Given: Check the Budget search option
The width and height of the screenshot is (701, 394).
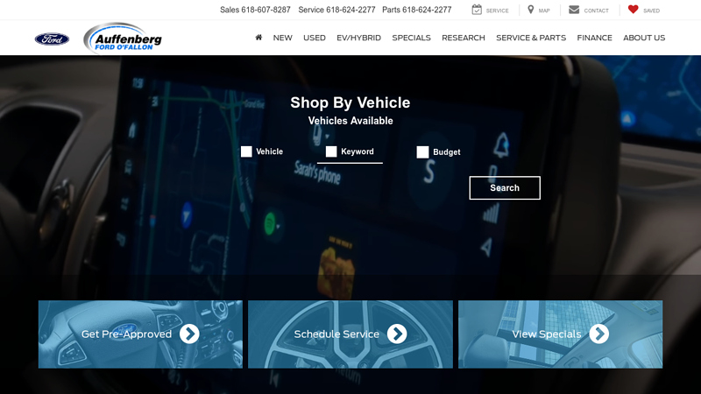Looking at the screenshot, I should click(422, 151).
